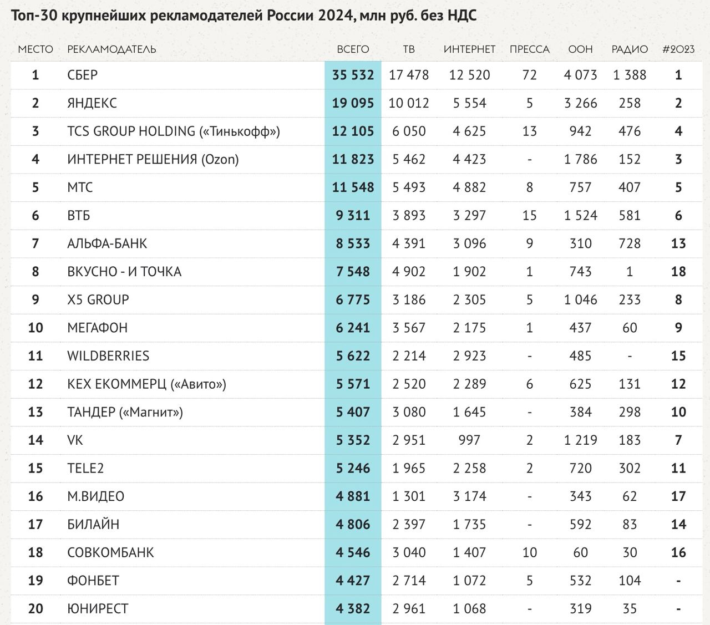Viewport: 710px width, 625px height.
Task: Click total value 5 352
Action: point(353,440)
